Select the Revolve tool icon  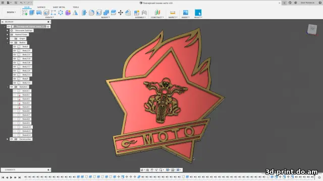[x=39, y=13]
